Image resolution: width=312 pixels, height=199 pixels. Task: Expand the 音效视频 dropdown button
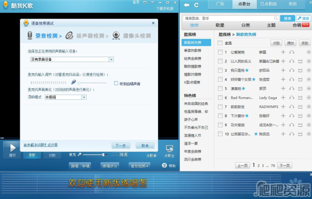pyautogui.click(x=139, y=166)
